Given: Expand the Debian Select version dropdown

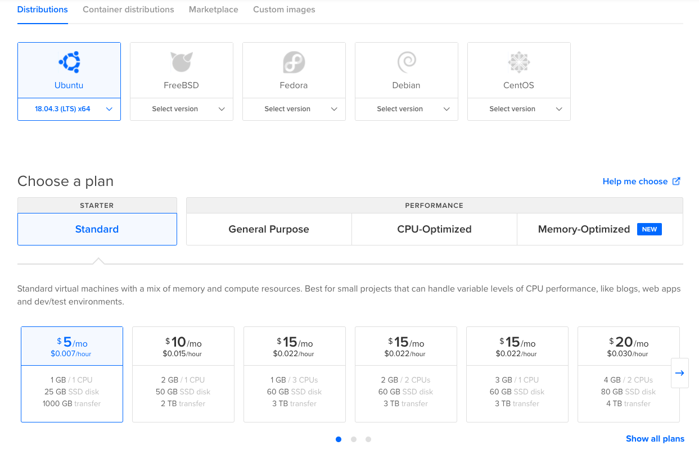Looking at the screenshot, I should 407,109.
